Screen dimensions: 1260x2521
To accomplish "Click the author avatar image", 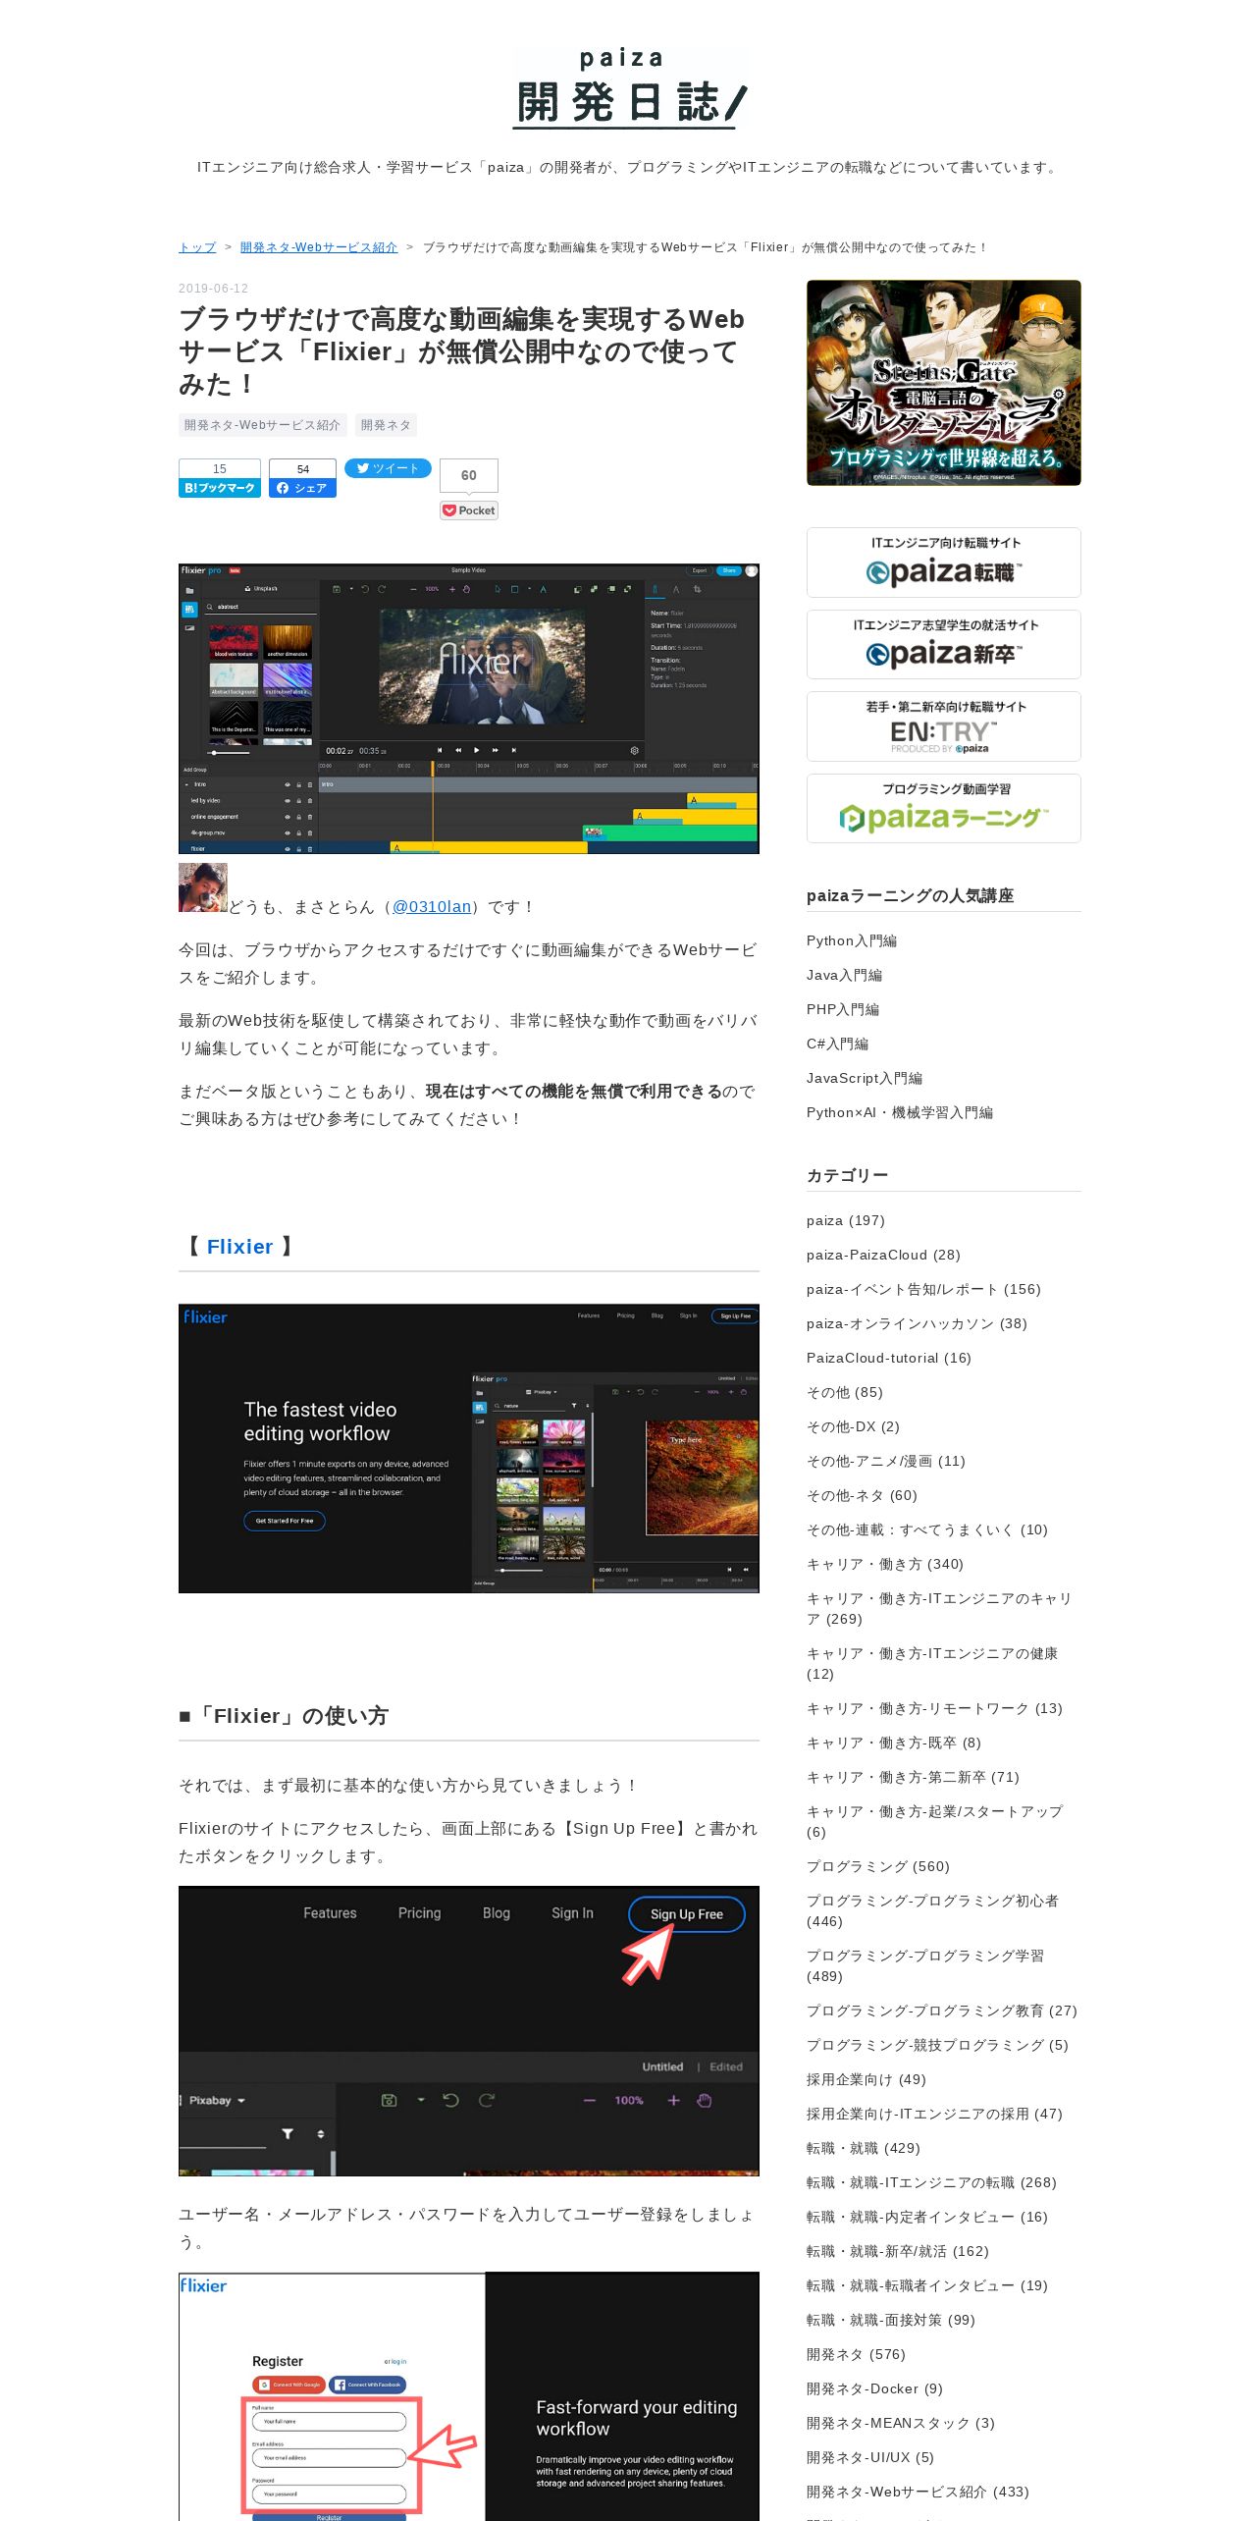I will click(203, 887).
